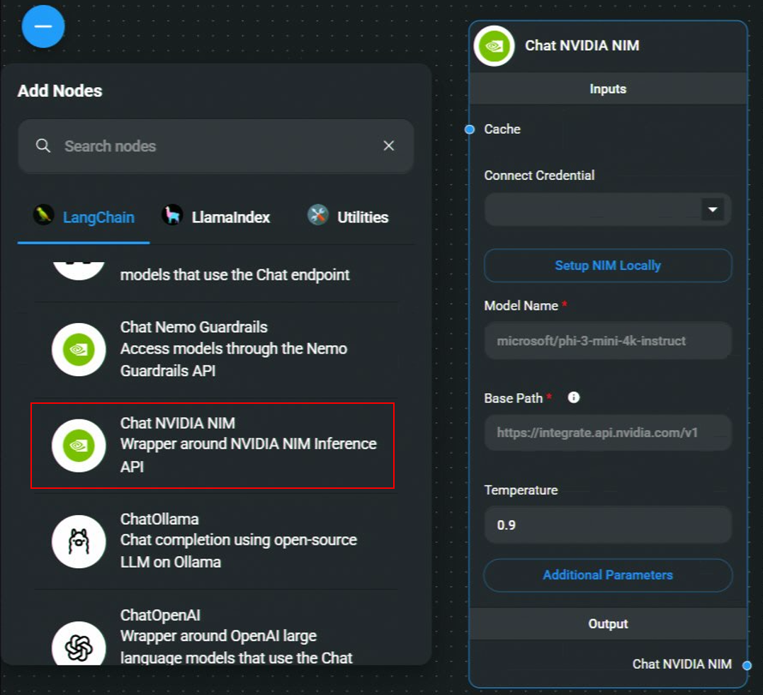Click the blue minus button to close panel
Viewport: 763px width, 695px height.
tap(43, 26)
